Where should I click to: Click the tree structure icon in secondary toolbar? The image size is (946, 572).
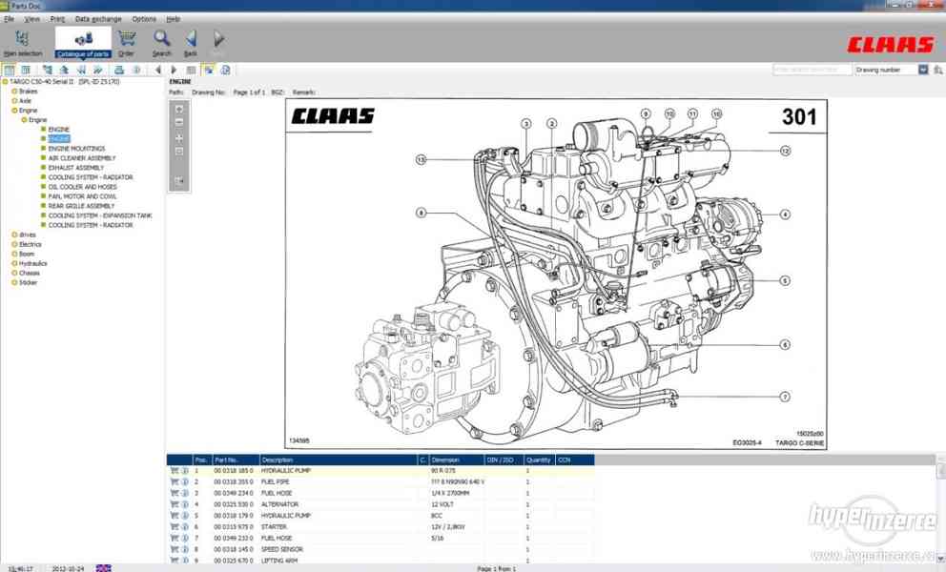(48, 70)
